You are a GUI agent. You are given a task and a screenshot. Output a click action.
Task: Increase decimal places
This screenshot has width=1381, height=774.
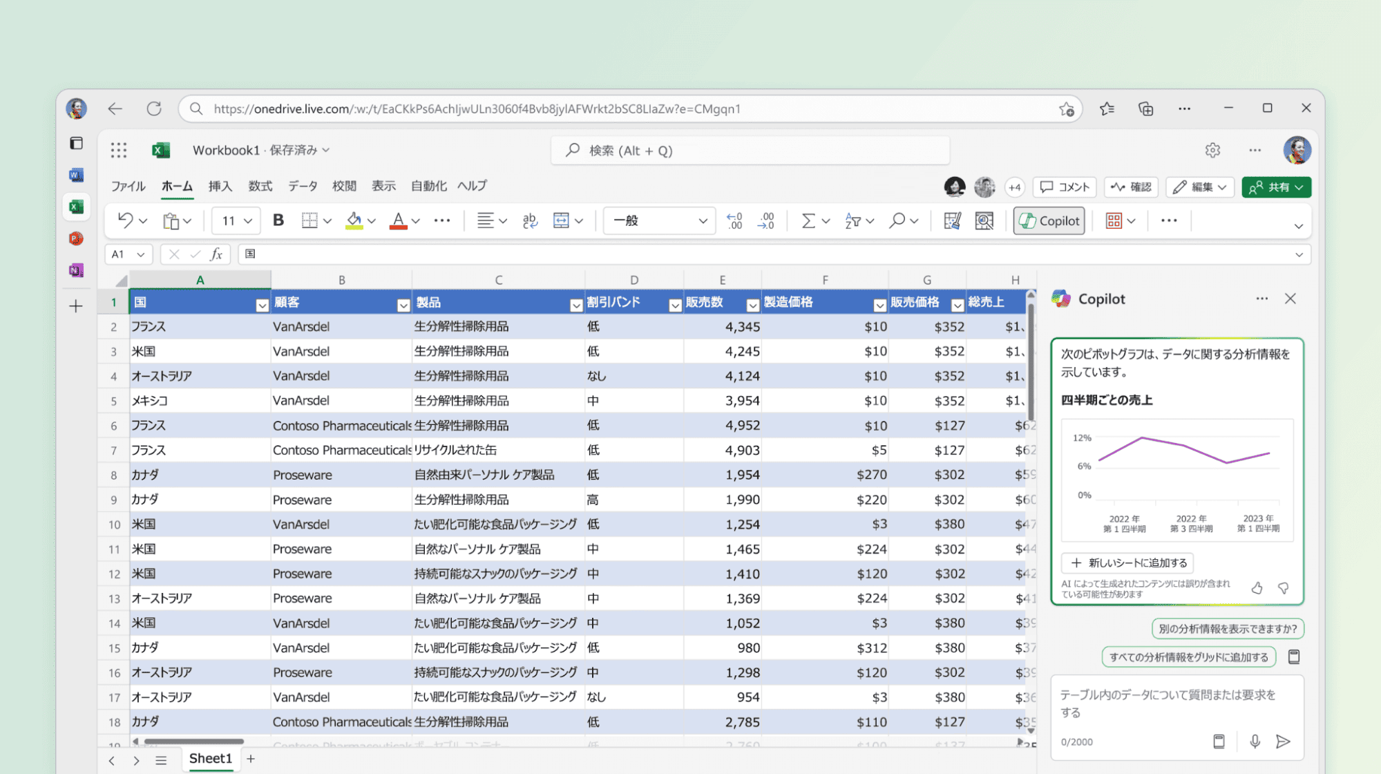pyautogui.click(x=734, y=220)
